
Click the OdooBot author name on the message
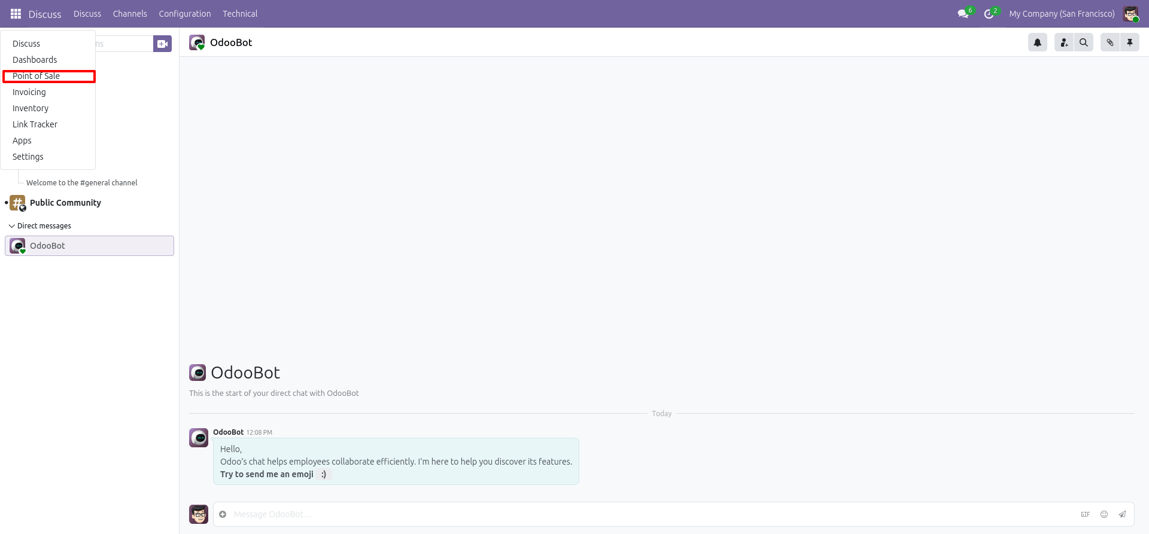point(228,432)
